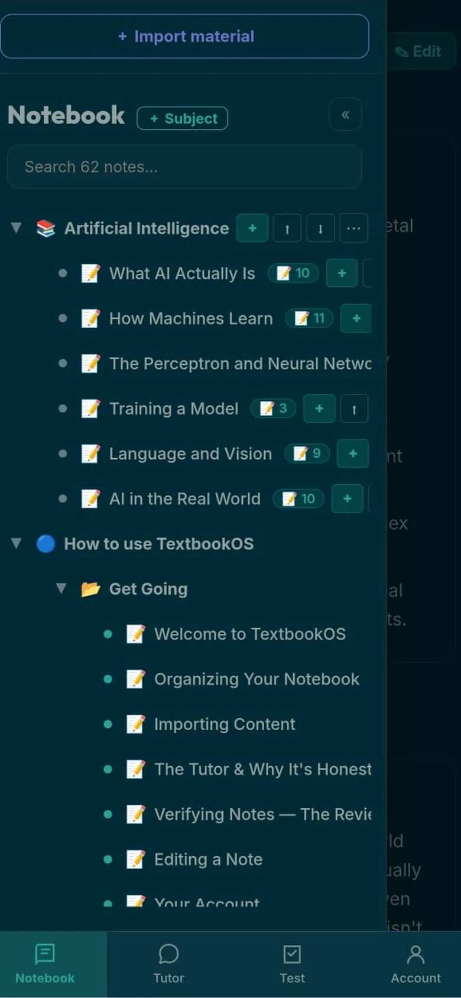Add under Training a Model

coord(319,409)
